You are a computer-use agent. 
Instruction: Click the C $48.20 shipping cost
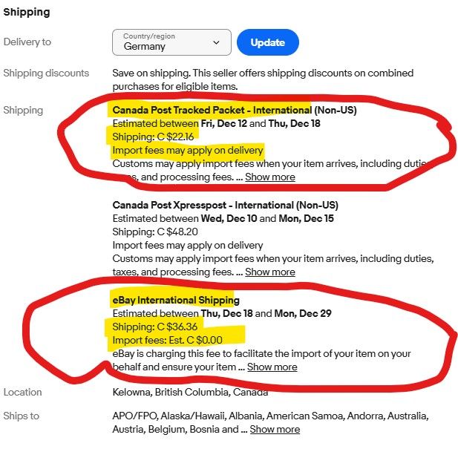174,232
